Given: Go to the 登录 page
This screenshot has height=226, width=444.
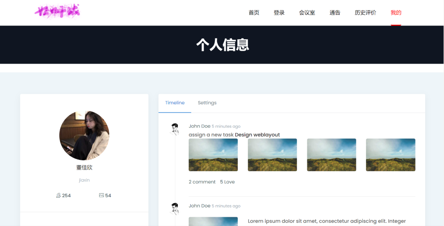Looking at the screenshot, I should click(279, 13).
